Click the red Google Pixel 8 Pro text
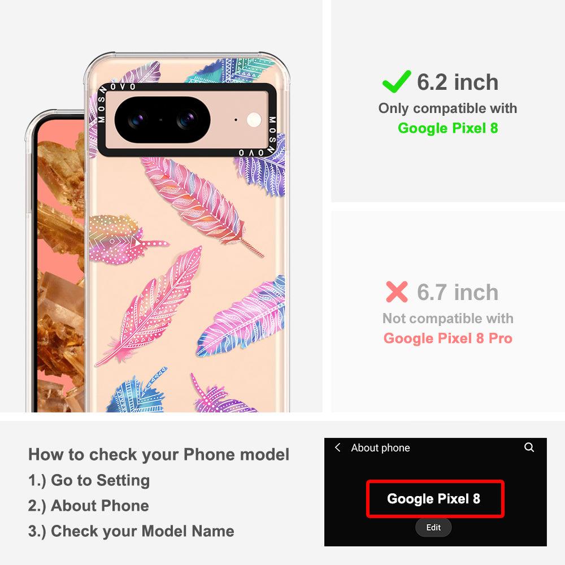The image size is (565, 565). (x=448, y=338)
